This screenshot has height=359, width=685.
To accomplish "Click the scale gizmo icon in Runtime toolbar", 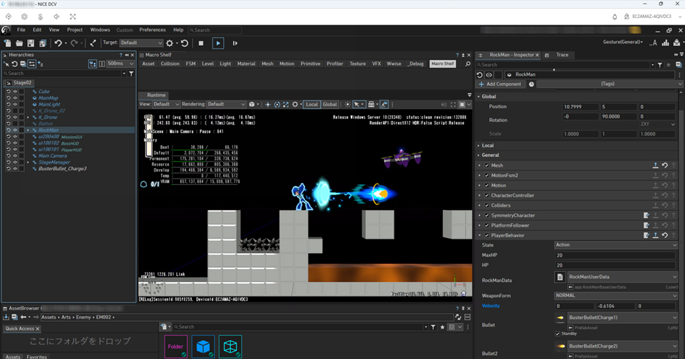I will click(285, 104).
